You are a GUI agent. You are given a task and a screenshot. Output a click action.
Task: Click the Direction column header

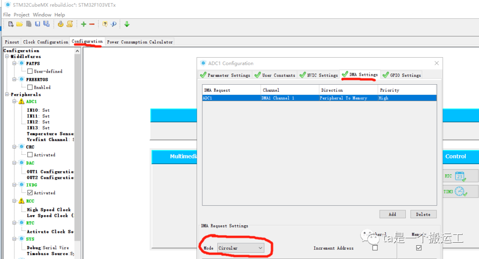point(348,90)
